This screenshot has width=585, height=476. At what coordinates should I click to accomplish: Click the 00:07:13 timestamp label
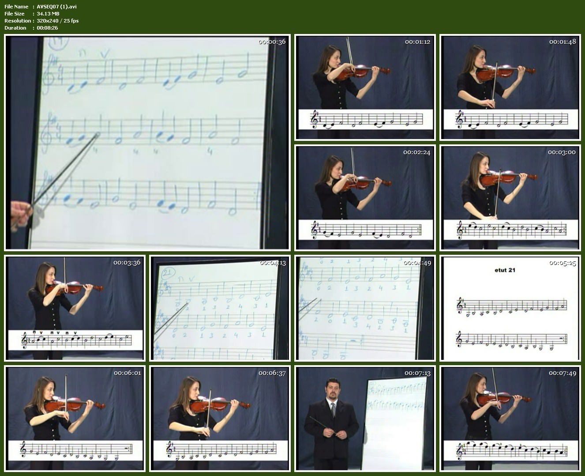pyautogui.click(x=417, y=373)
